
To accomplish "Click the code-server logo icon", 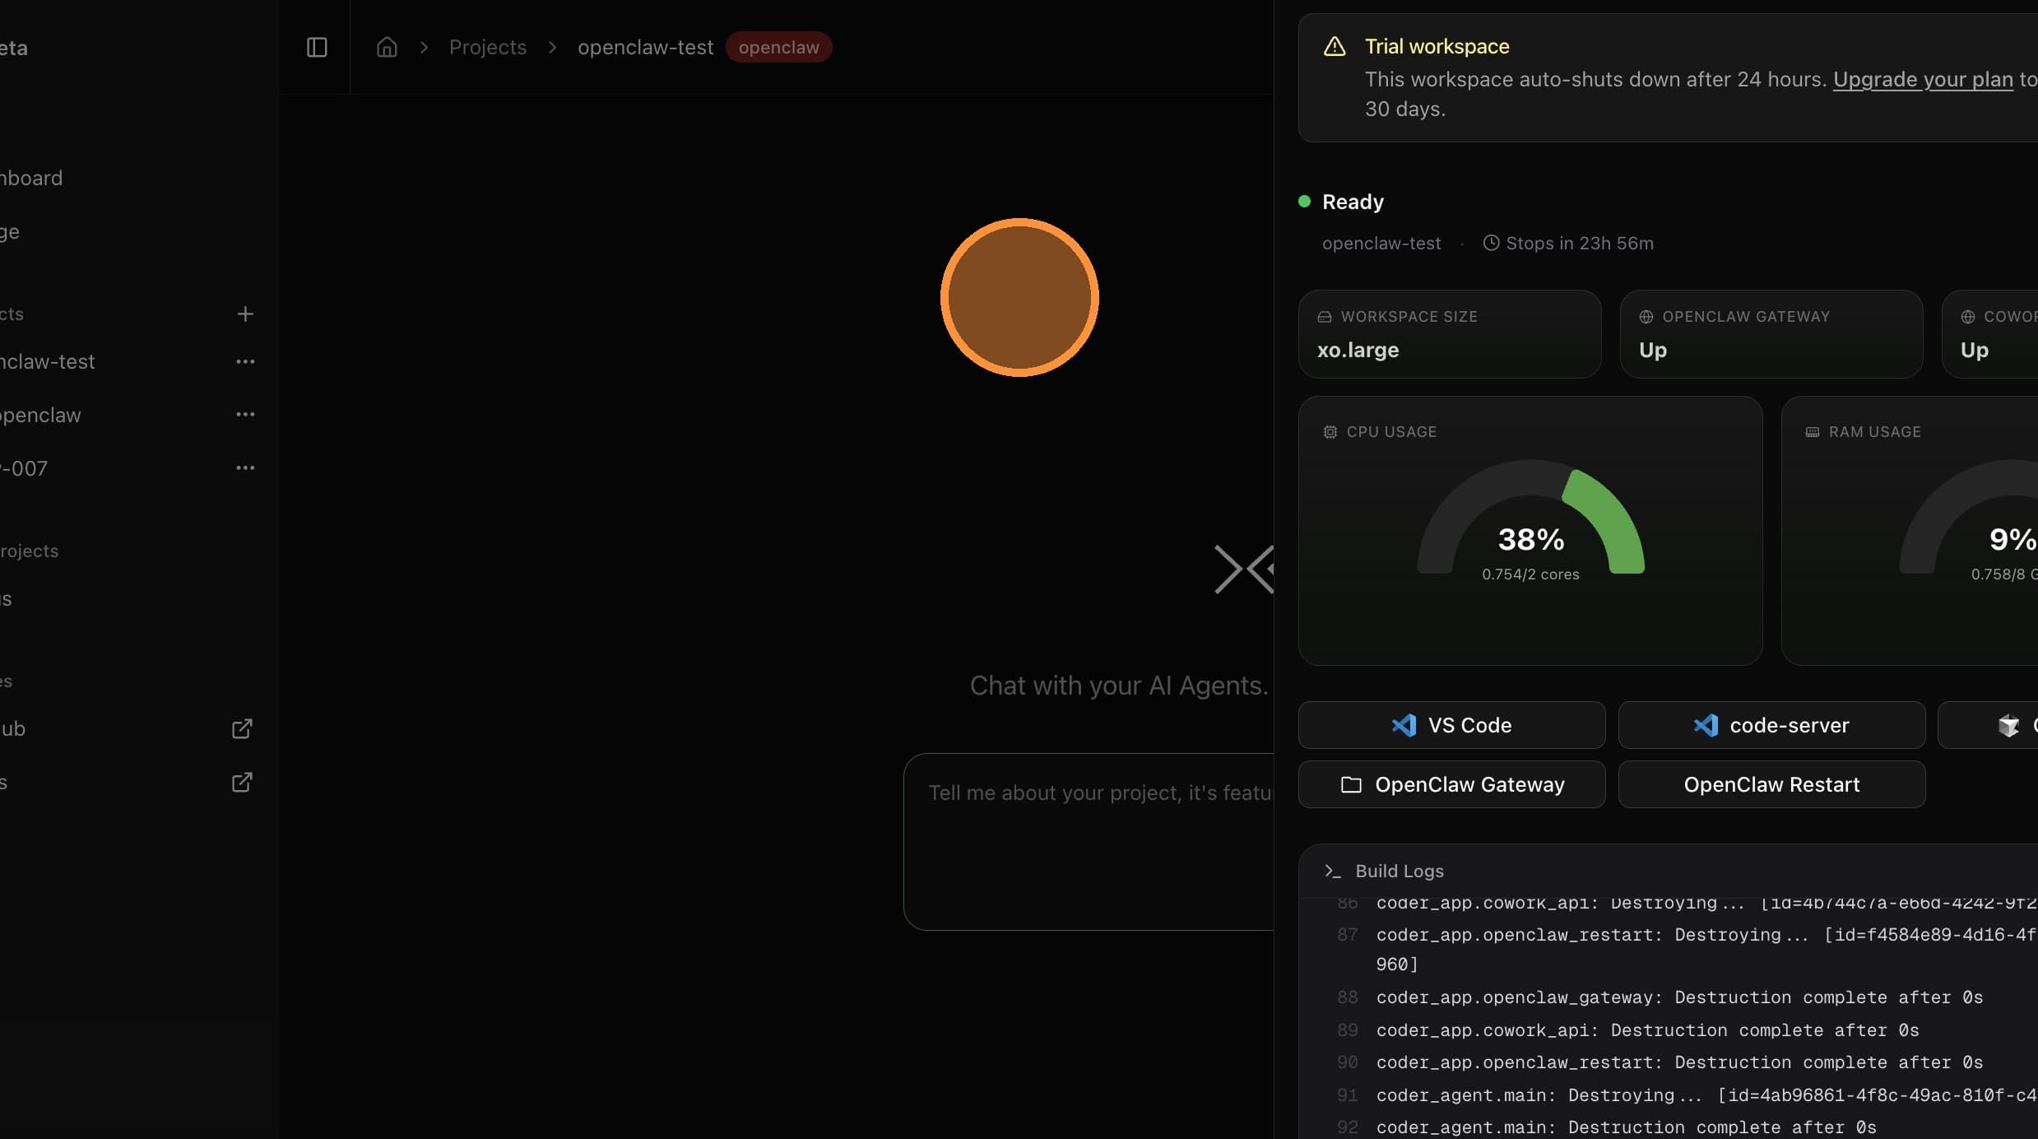I will (x=1706, y=725).
